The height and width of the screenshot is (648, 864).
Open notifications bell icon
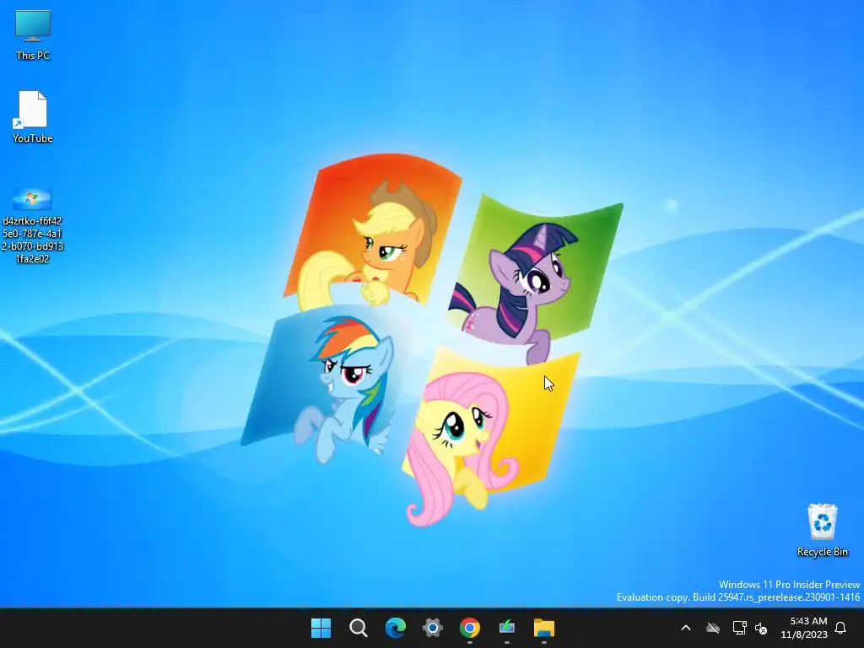click(x=840, y=628)
